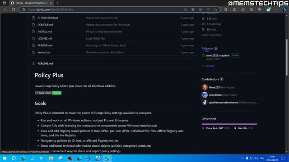Open the network tray icon

coord(252,158)
